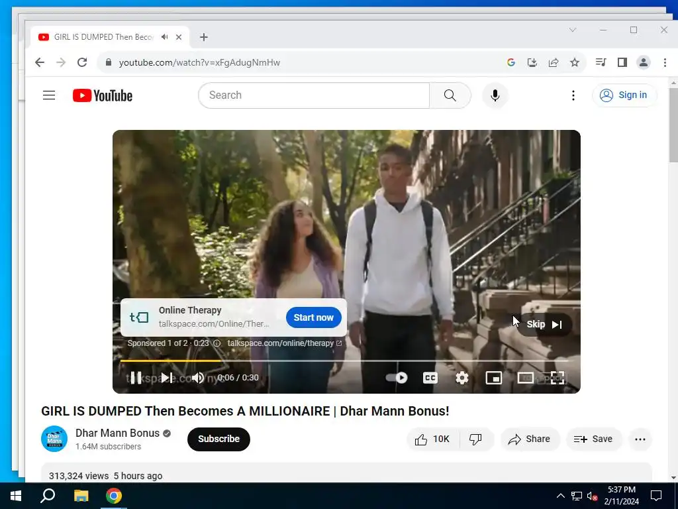
Task: Click the search magnifier button
Action: coord(450,95)
